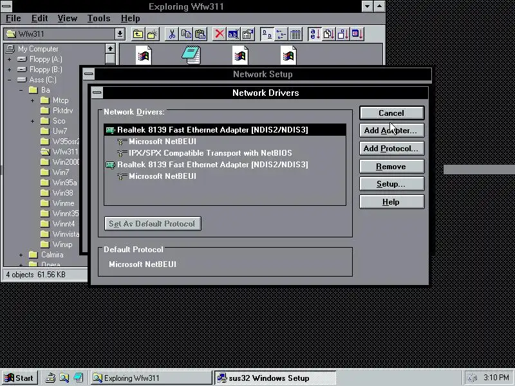Screen dimensions: 515x386
Task: Switch to Exploring Wfw311 taskbar button
Action: point(151,378)
